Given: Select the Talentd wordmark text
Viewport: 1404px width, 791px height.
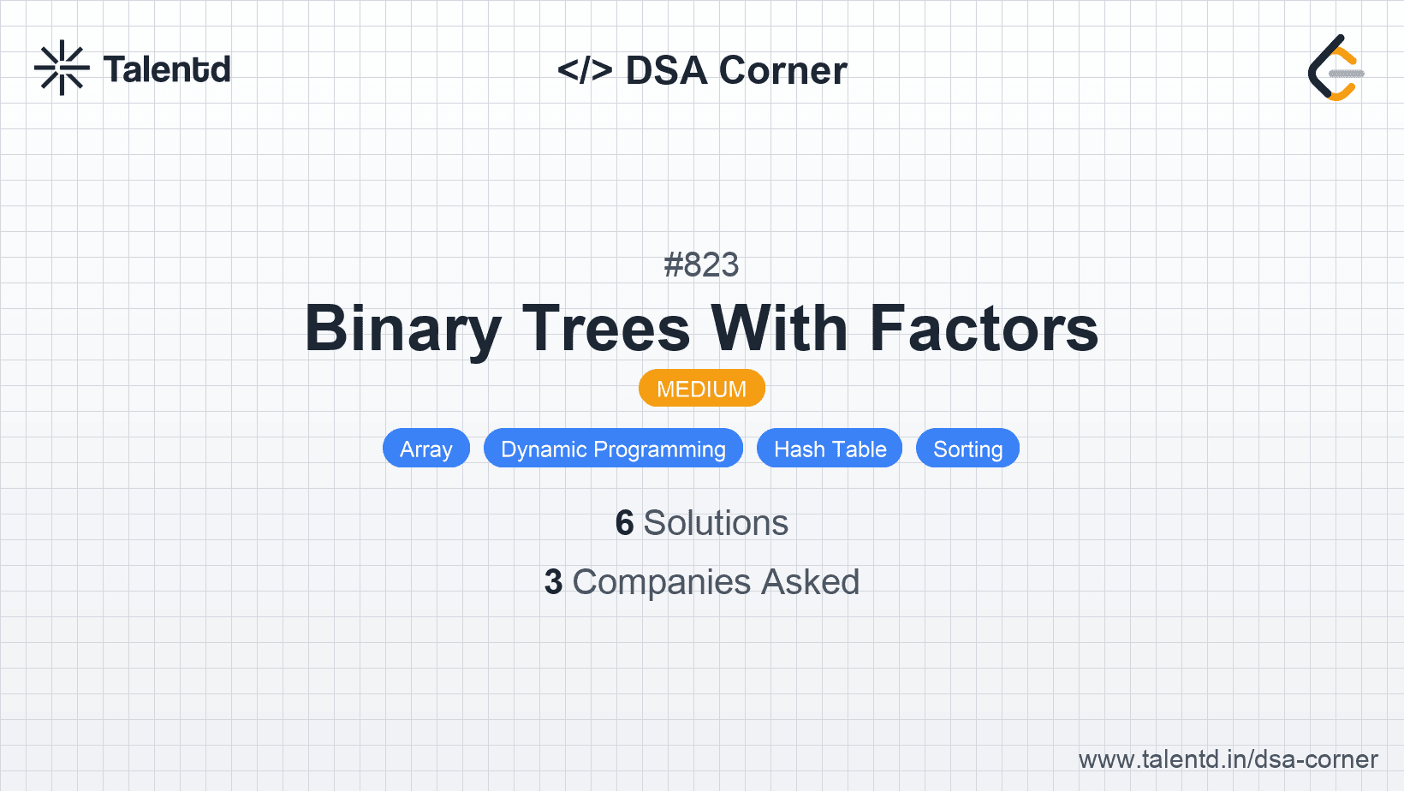Looking at the screenshot, I should click(167, 69).
